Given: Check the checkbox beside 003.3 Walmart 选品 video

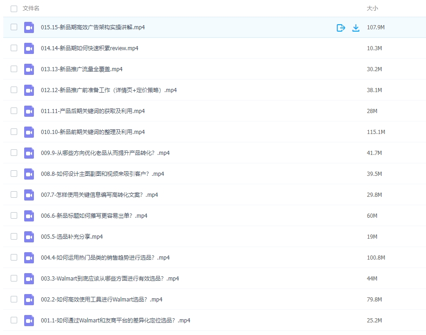Looking at the screenshot, I should (x=13, y=278).
